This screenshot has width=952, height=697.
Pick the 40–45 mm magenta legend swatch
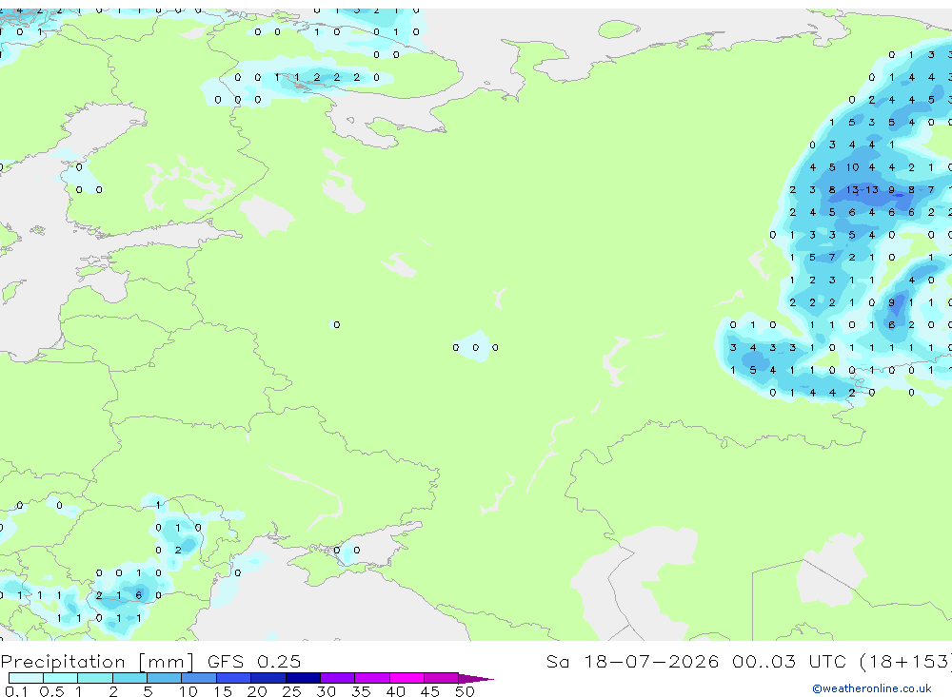tap(407, 678)
